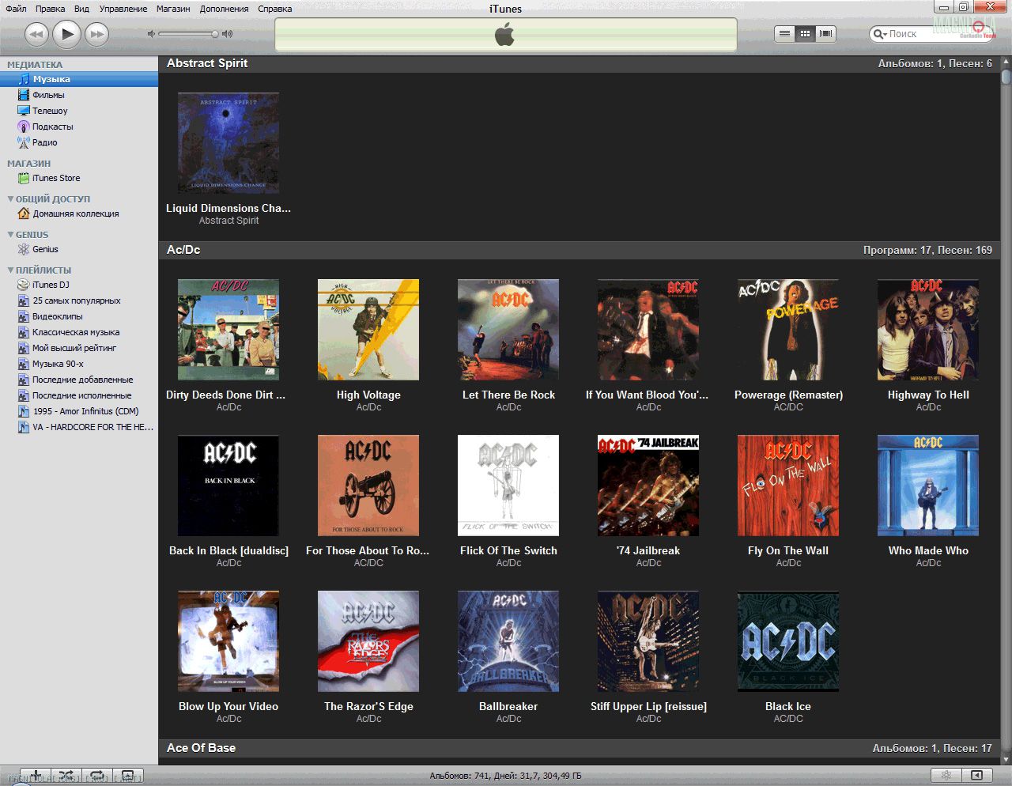The width and height of the screenshot is (1012, 786).
Task: Open Музыка 90-х playlist
Action: [79, 364]
